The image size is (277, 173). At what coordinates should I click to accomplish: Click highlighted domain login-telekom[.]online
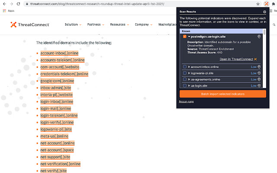tap(59, 115)
